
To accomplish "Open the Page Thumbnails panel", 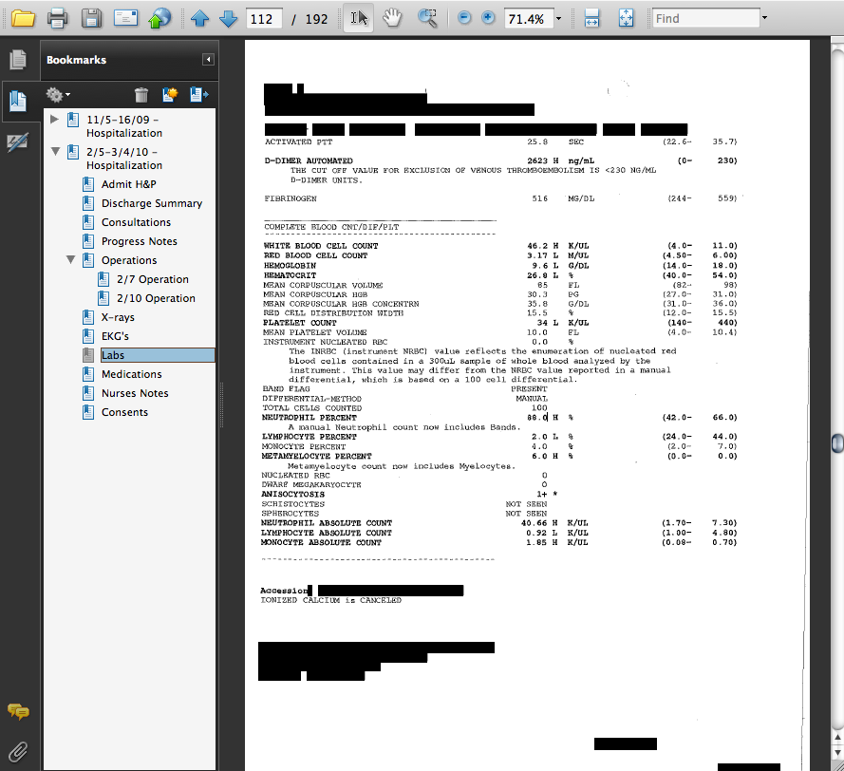I will pos(17,60).
